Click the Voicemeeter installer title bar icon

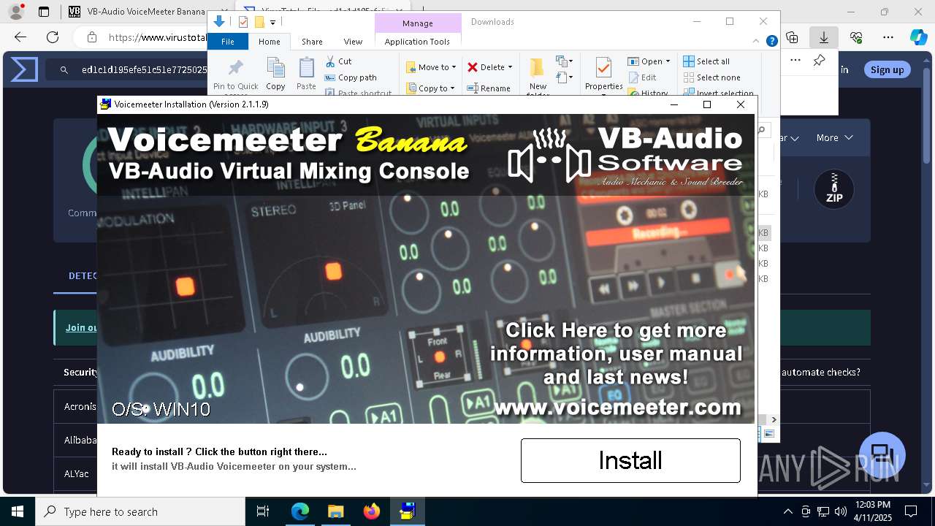[x=106, y=104]
